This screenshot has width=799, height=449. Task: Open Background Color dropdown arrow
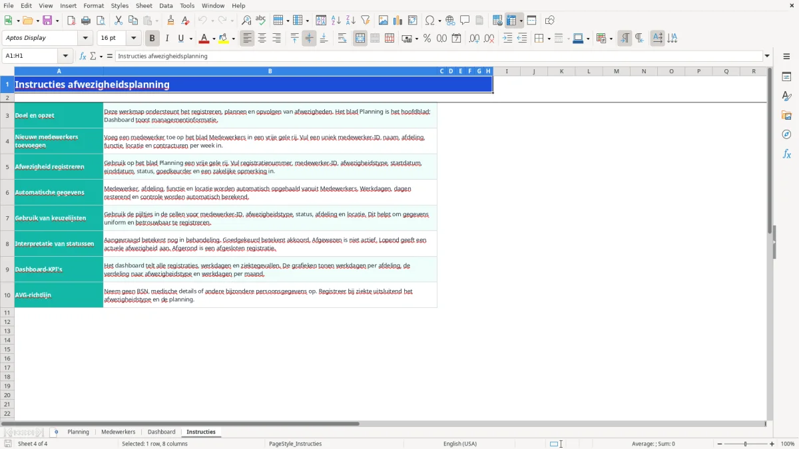pyautogui.click(x=233, y=39)
